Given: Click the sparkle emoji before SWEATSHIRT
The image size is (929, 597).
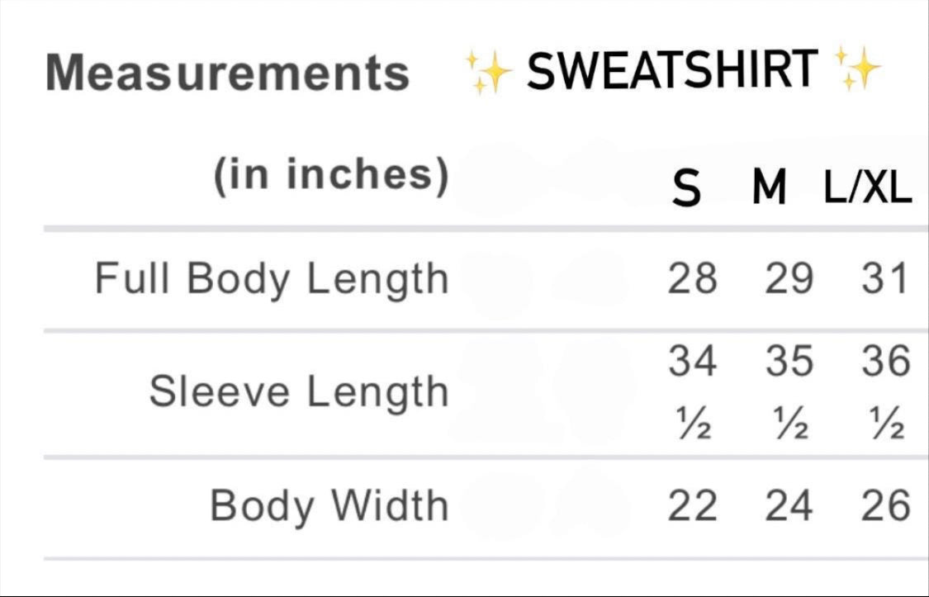Looking at the screenshot, I should pyautogui.click(x=491, y=72).
